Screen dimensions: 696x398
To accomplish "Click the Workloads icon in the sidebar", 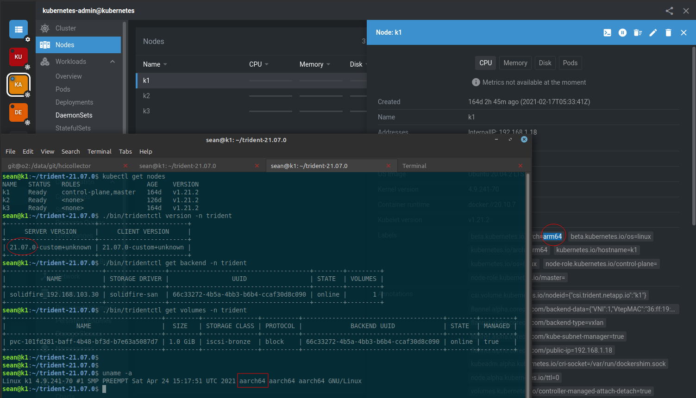I will pos(45,62).
